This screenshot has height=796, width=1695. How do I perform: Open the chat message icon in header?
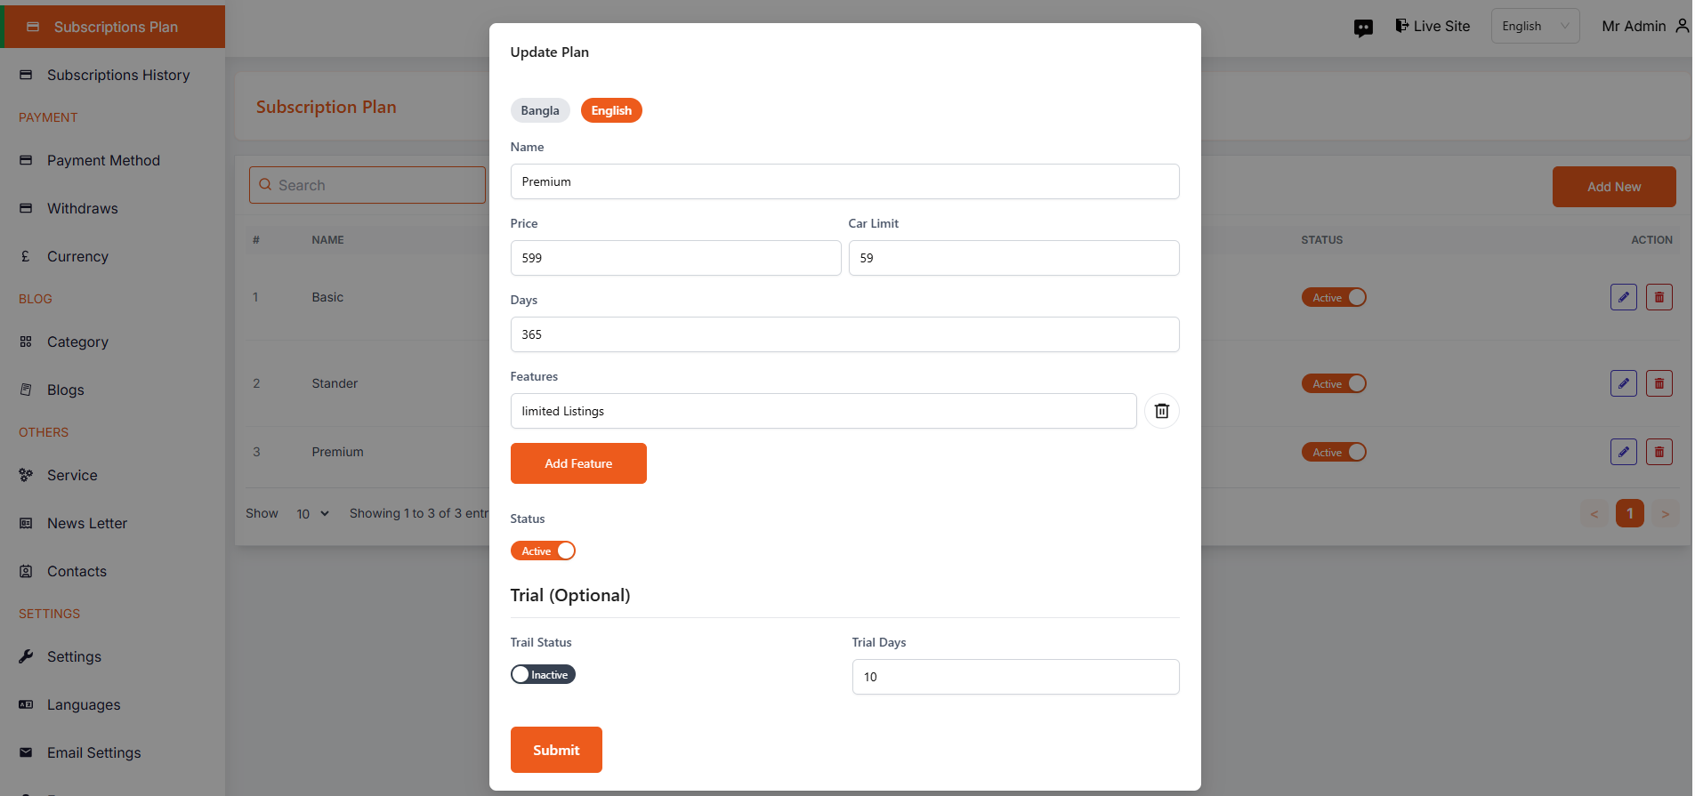[x=1363, y=28]
